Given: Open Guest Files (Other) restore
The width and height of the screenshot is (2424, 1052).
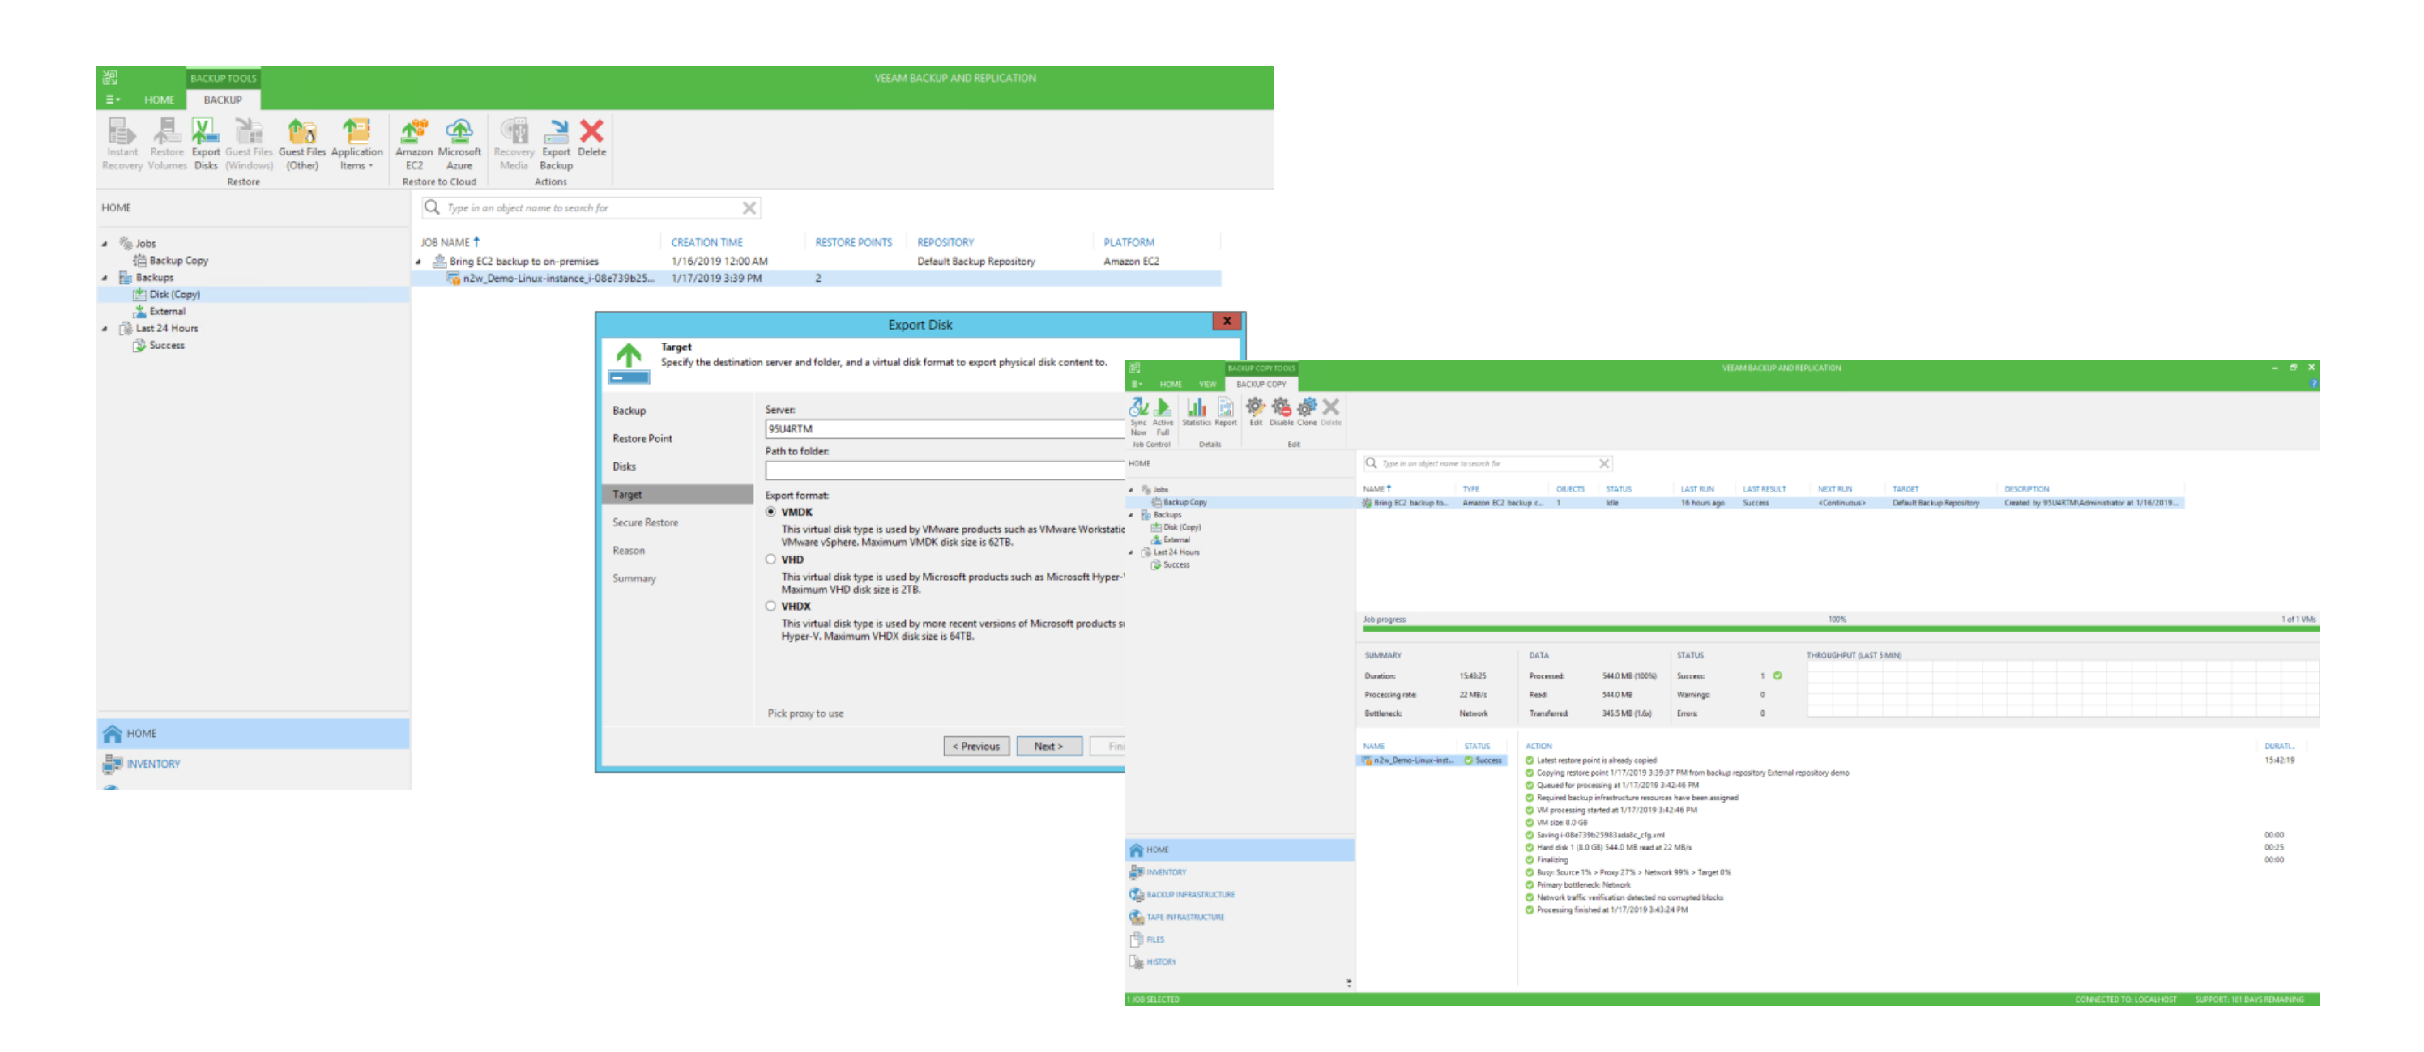Looking at the screenshot, I should click(301, 140).
